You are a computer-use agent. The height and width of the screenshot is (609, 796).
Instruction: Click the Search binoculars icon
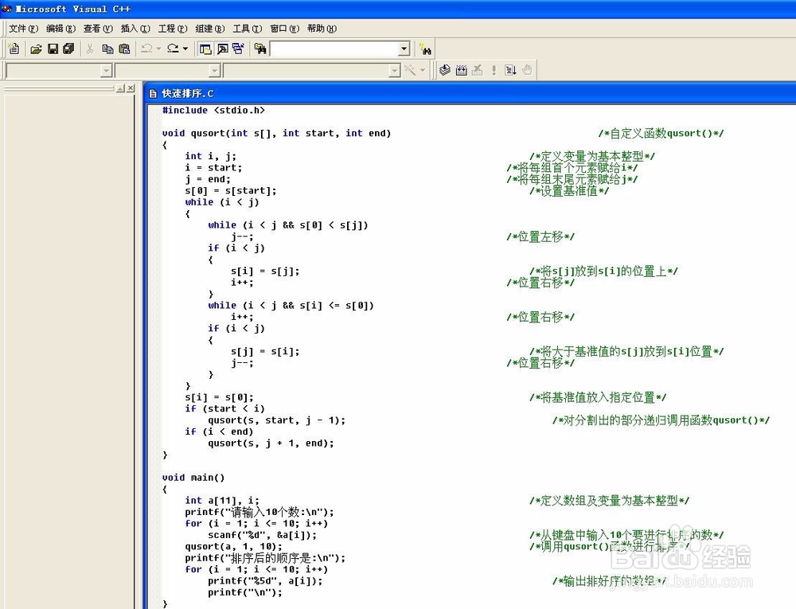pyautogui.click(x=425, y=49)
